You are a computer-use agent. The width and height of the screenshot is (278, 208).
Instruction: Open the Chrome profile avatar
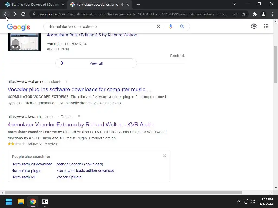point(263,14)
